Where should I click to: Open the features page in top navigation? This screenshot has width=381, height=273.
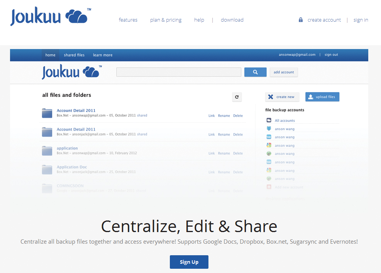coord(128,20)
